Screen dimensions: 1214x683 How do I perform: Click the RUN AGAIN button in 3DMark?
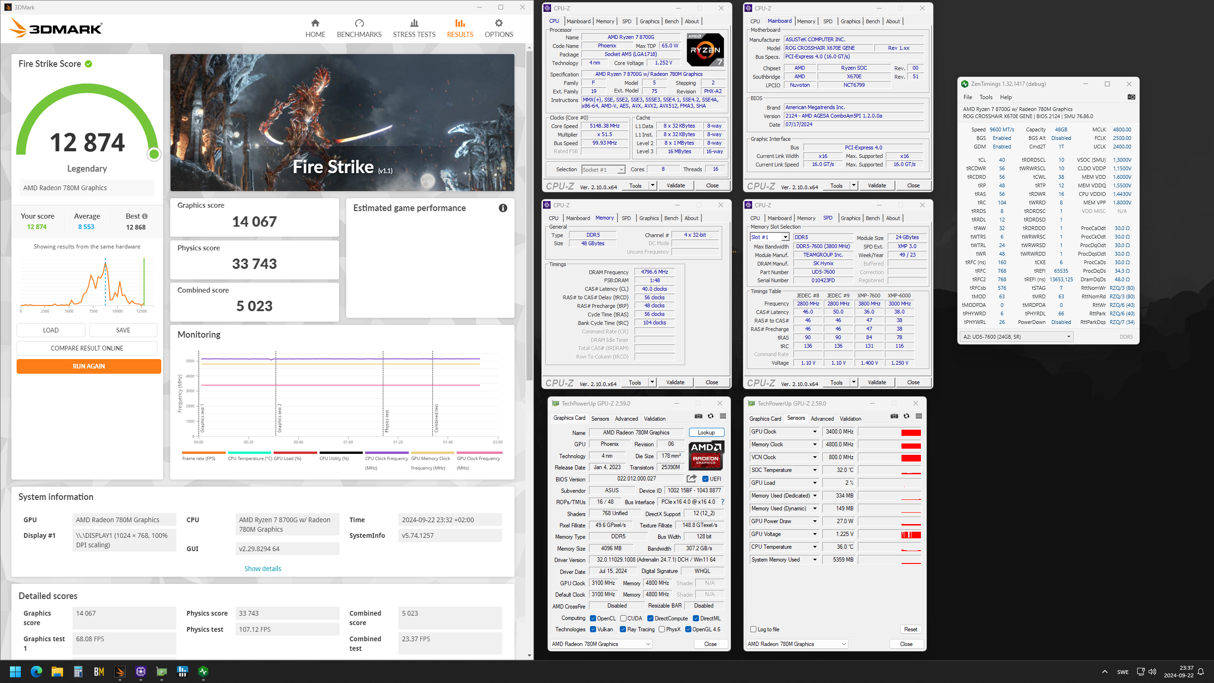(89, 366)
